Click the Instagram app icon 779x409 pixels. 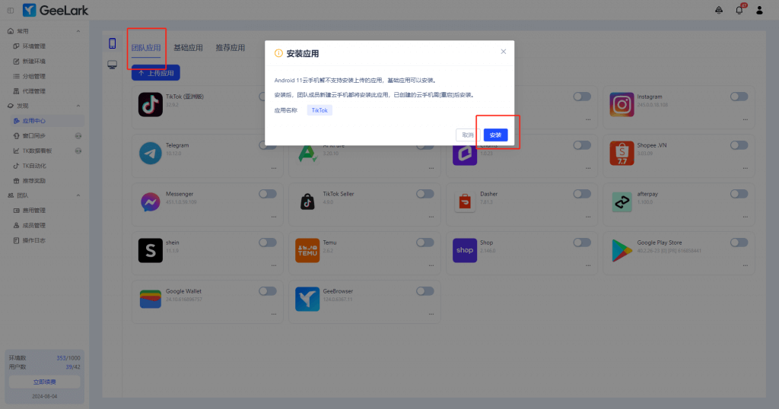click(x=622, y=105)
